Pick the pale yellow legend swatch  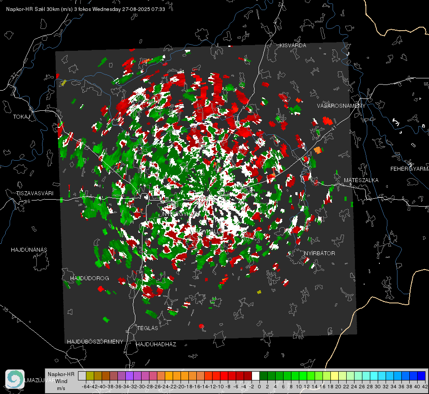point(334,376)
